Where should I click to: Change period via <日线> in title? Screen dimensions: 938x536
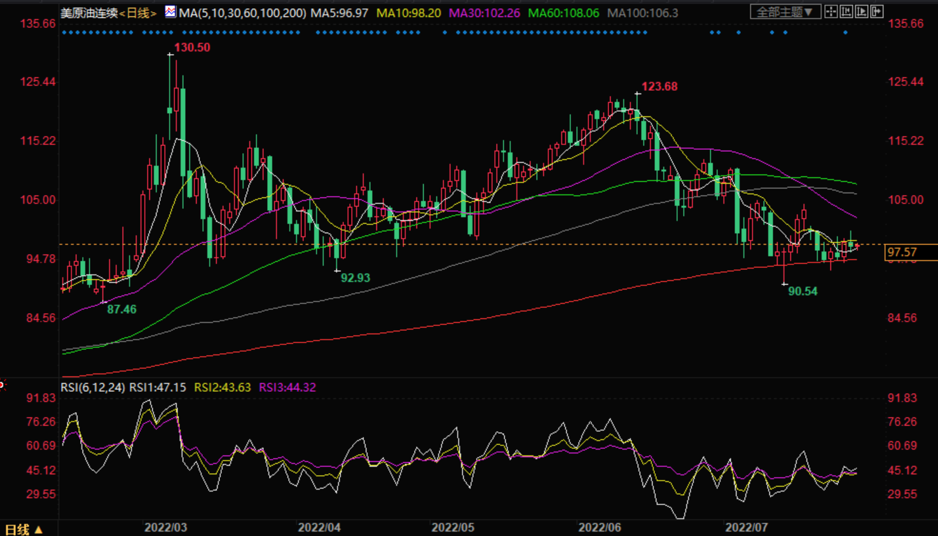(x=138, y=13)
